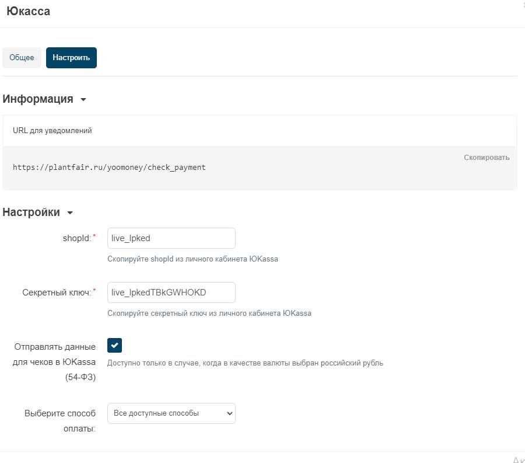The image size is (525, 463).
Task: Select the plantfair.ru check_payment URL text
Action: coord(109,167)
